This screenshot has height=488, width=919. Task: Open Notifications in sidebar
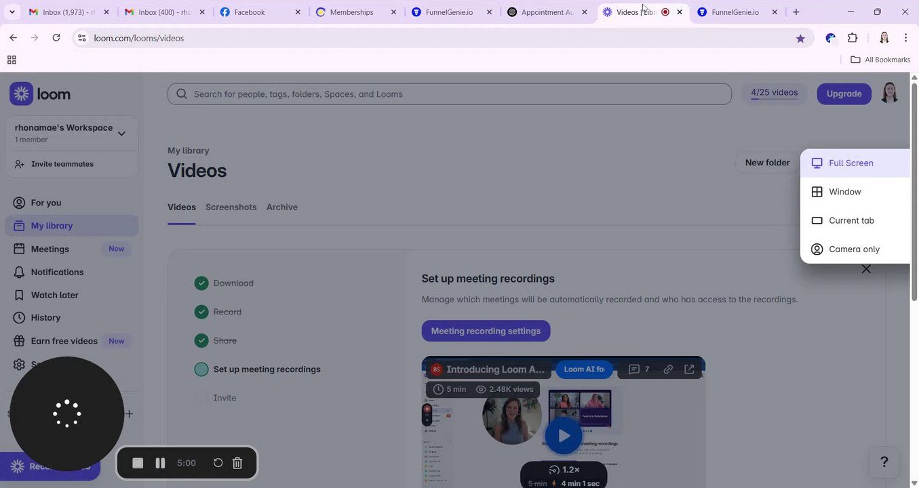pyautogui.click(x=57, y=272)
